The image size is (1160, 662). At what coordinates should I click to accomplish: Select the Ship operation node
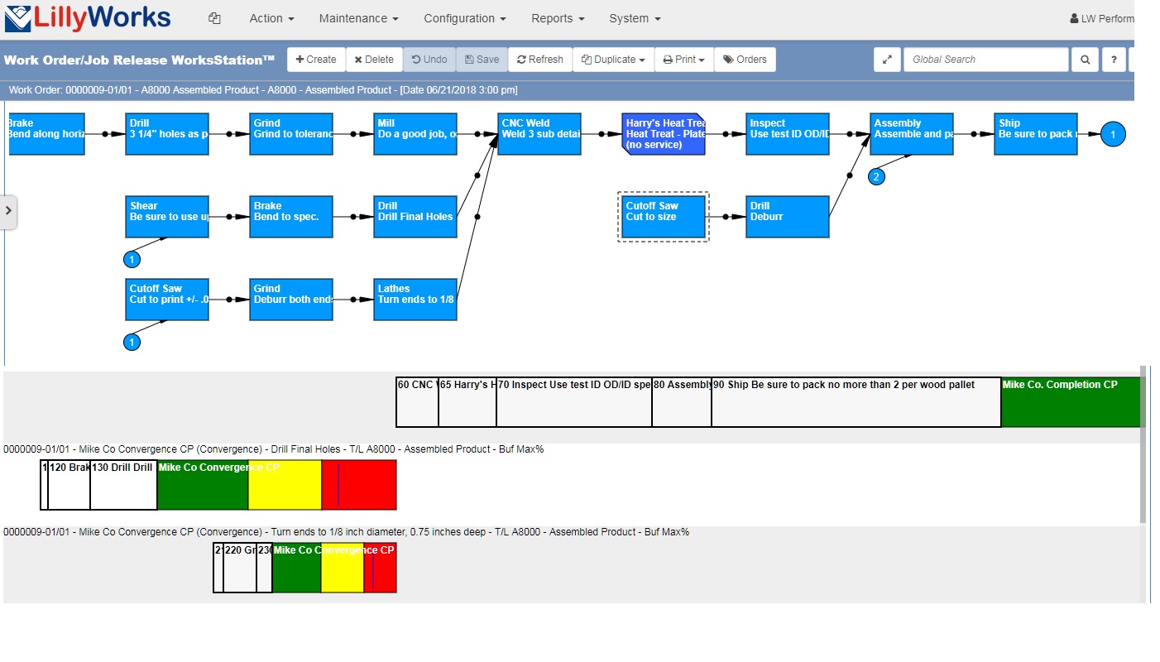(x=1036, y=134)
